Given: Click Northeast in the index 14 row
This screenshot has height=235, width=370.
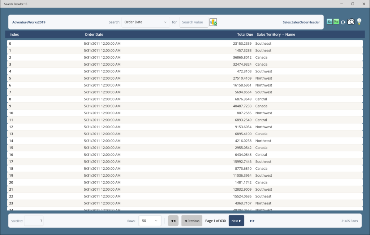Looking at the screenshot, I should click(x=263, y=141).
